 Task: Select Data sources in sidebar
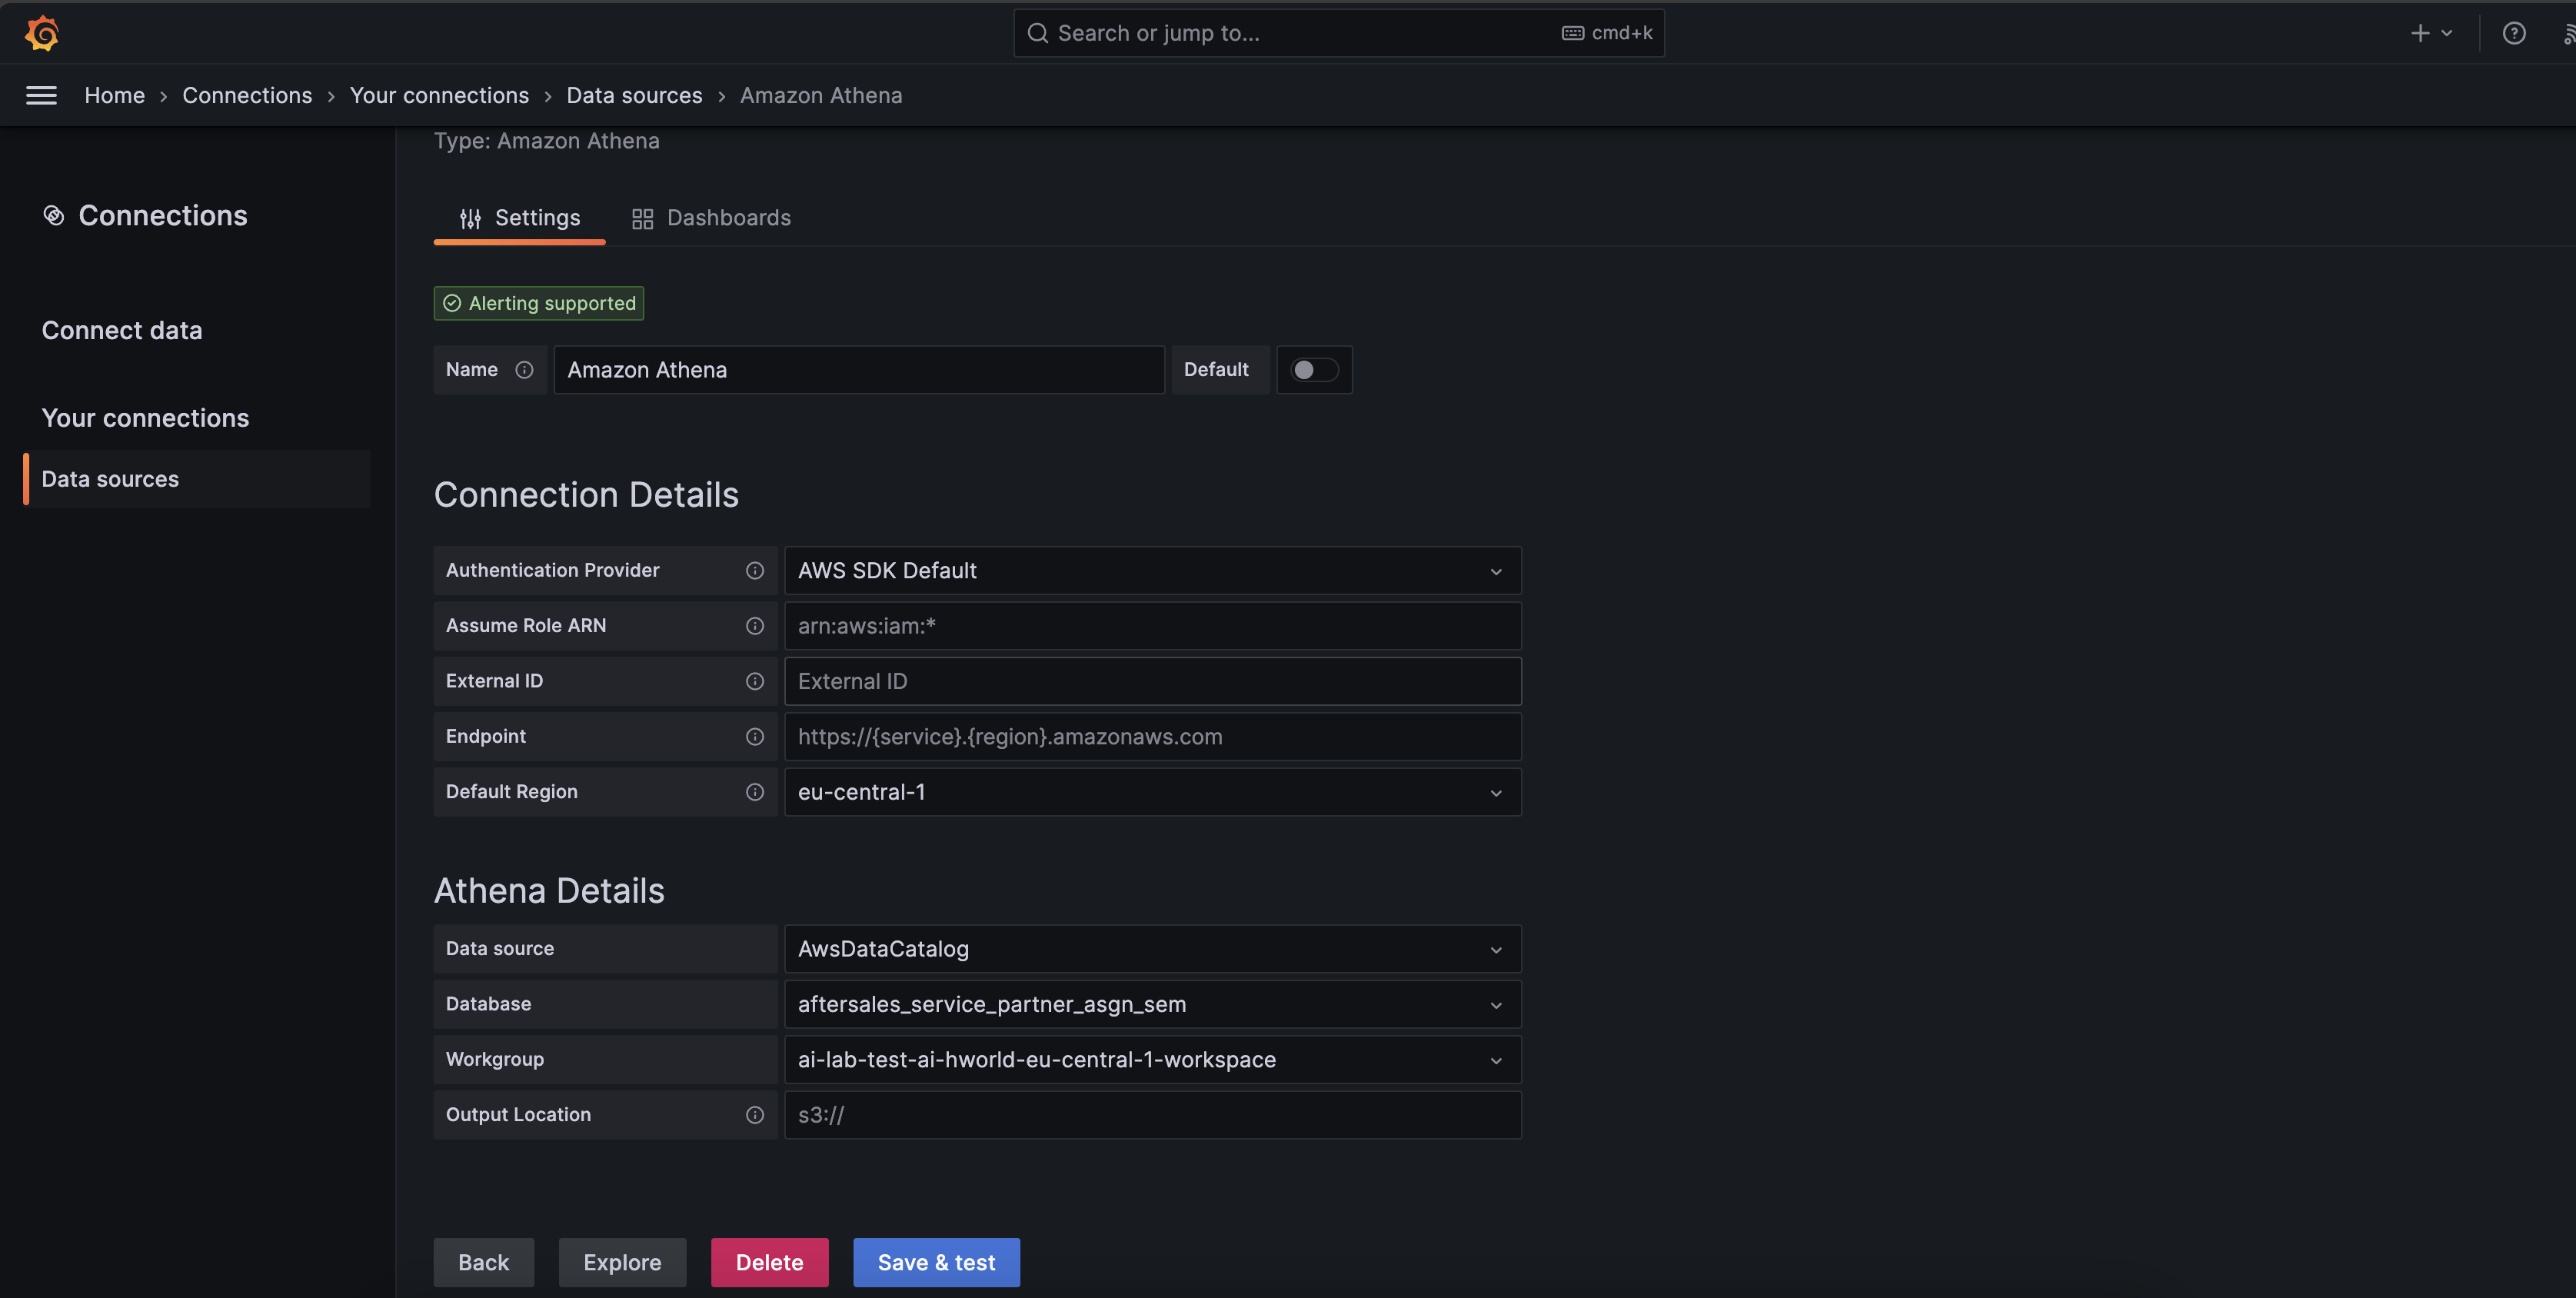point(198,479)
